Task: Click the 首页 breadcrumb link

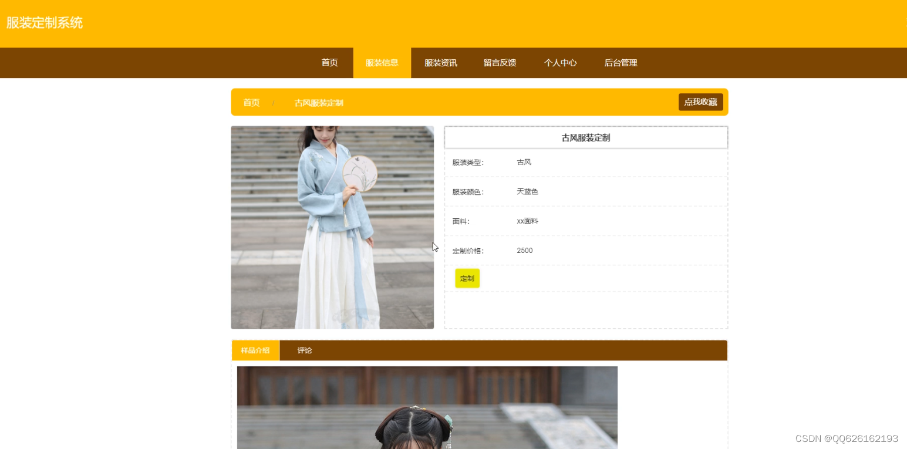Action: [251, 103]
